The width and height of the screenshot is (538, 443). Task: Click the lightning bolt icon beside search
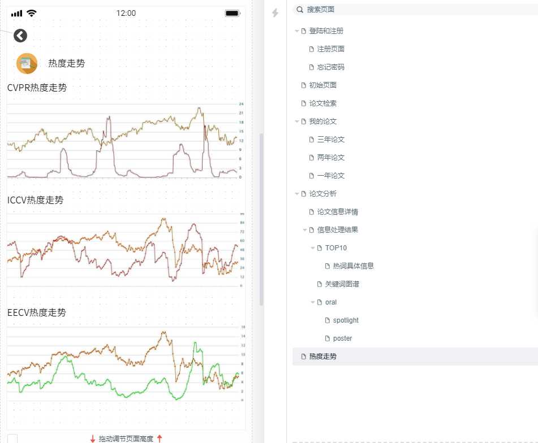(275, 13)
